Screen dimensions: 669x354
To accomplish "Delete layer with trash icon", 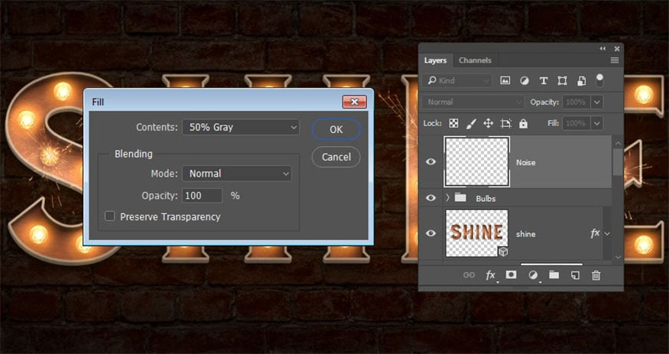I will pyautogui.click(x=596, y=275).
